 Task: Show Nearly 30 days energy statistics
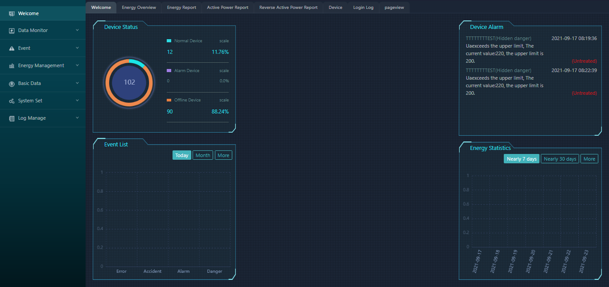pyautogui.click(x=560, y=159)
